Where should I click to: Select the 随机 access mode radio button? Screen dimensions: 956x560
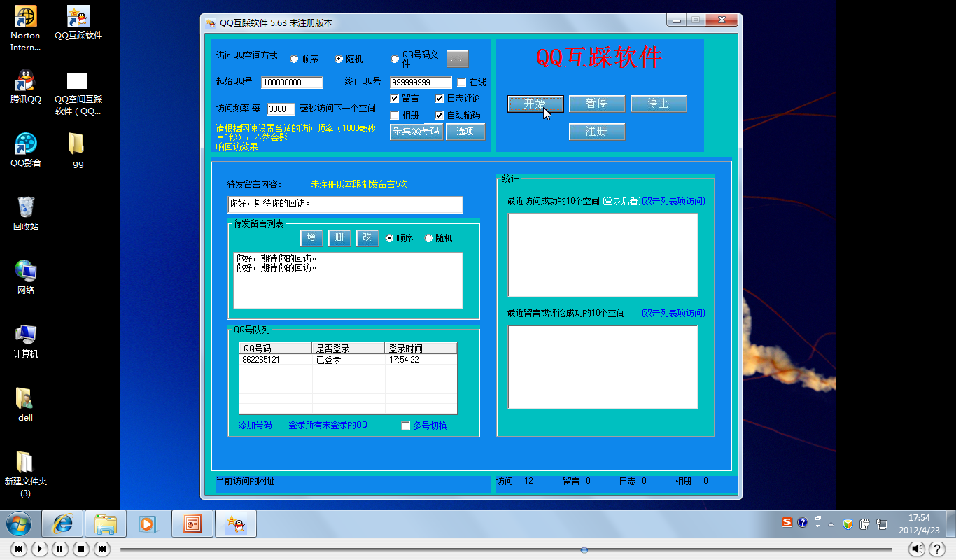pyautogui.click(x=339, y=59)
